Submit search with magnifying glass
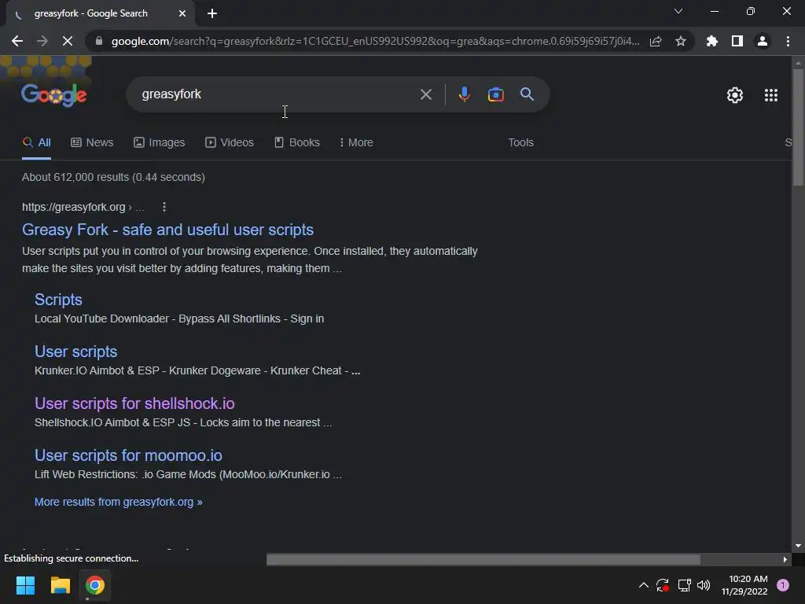The height and width of the screenshot is (604, 805). click(527, 94)
